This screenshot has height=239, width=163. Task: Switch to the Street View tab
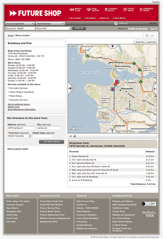coord(140,42)
